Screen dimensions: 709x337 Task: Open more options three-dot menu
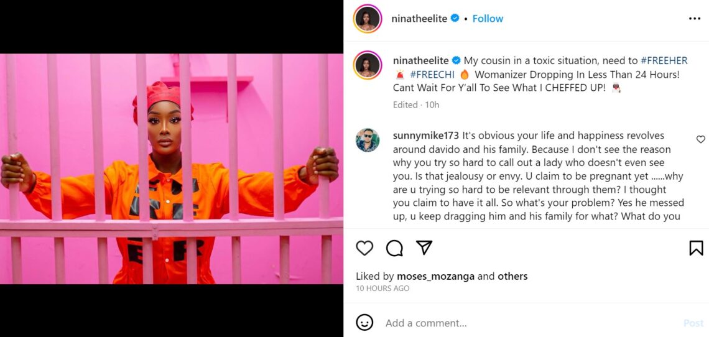pos(694,19)
